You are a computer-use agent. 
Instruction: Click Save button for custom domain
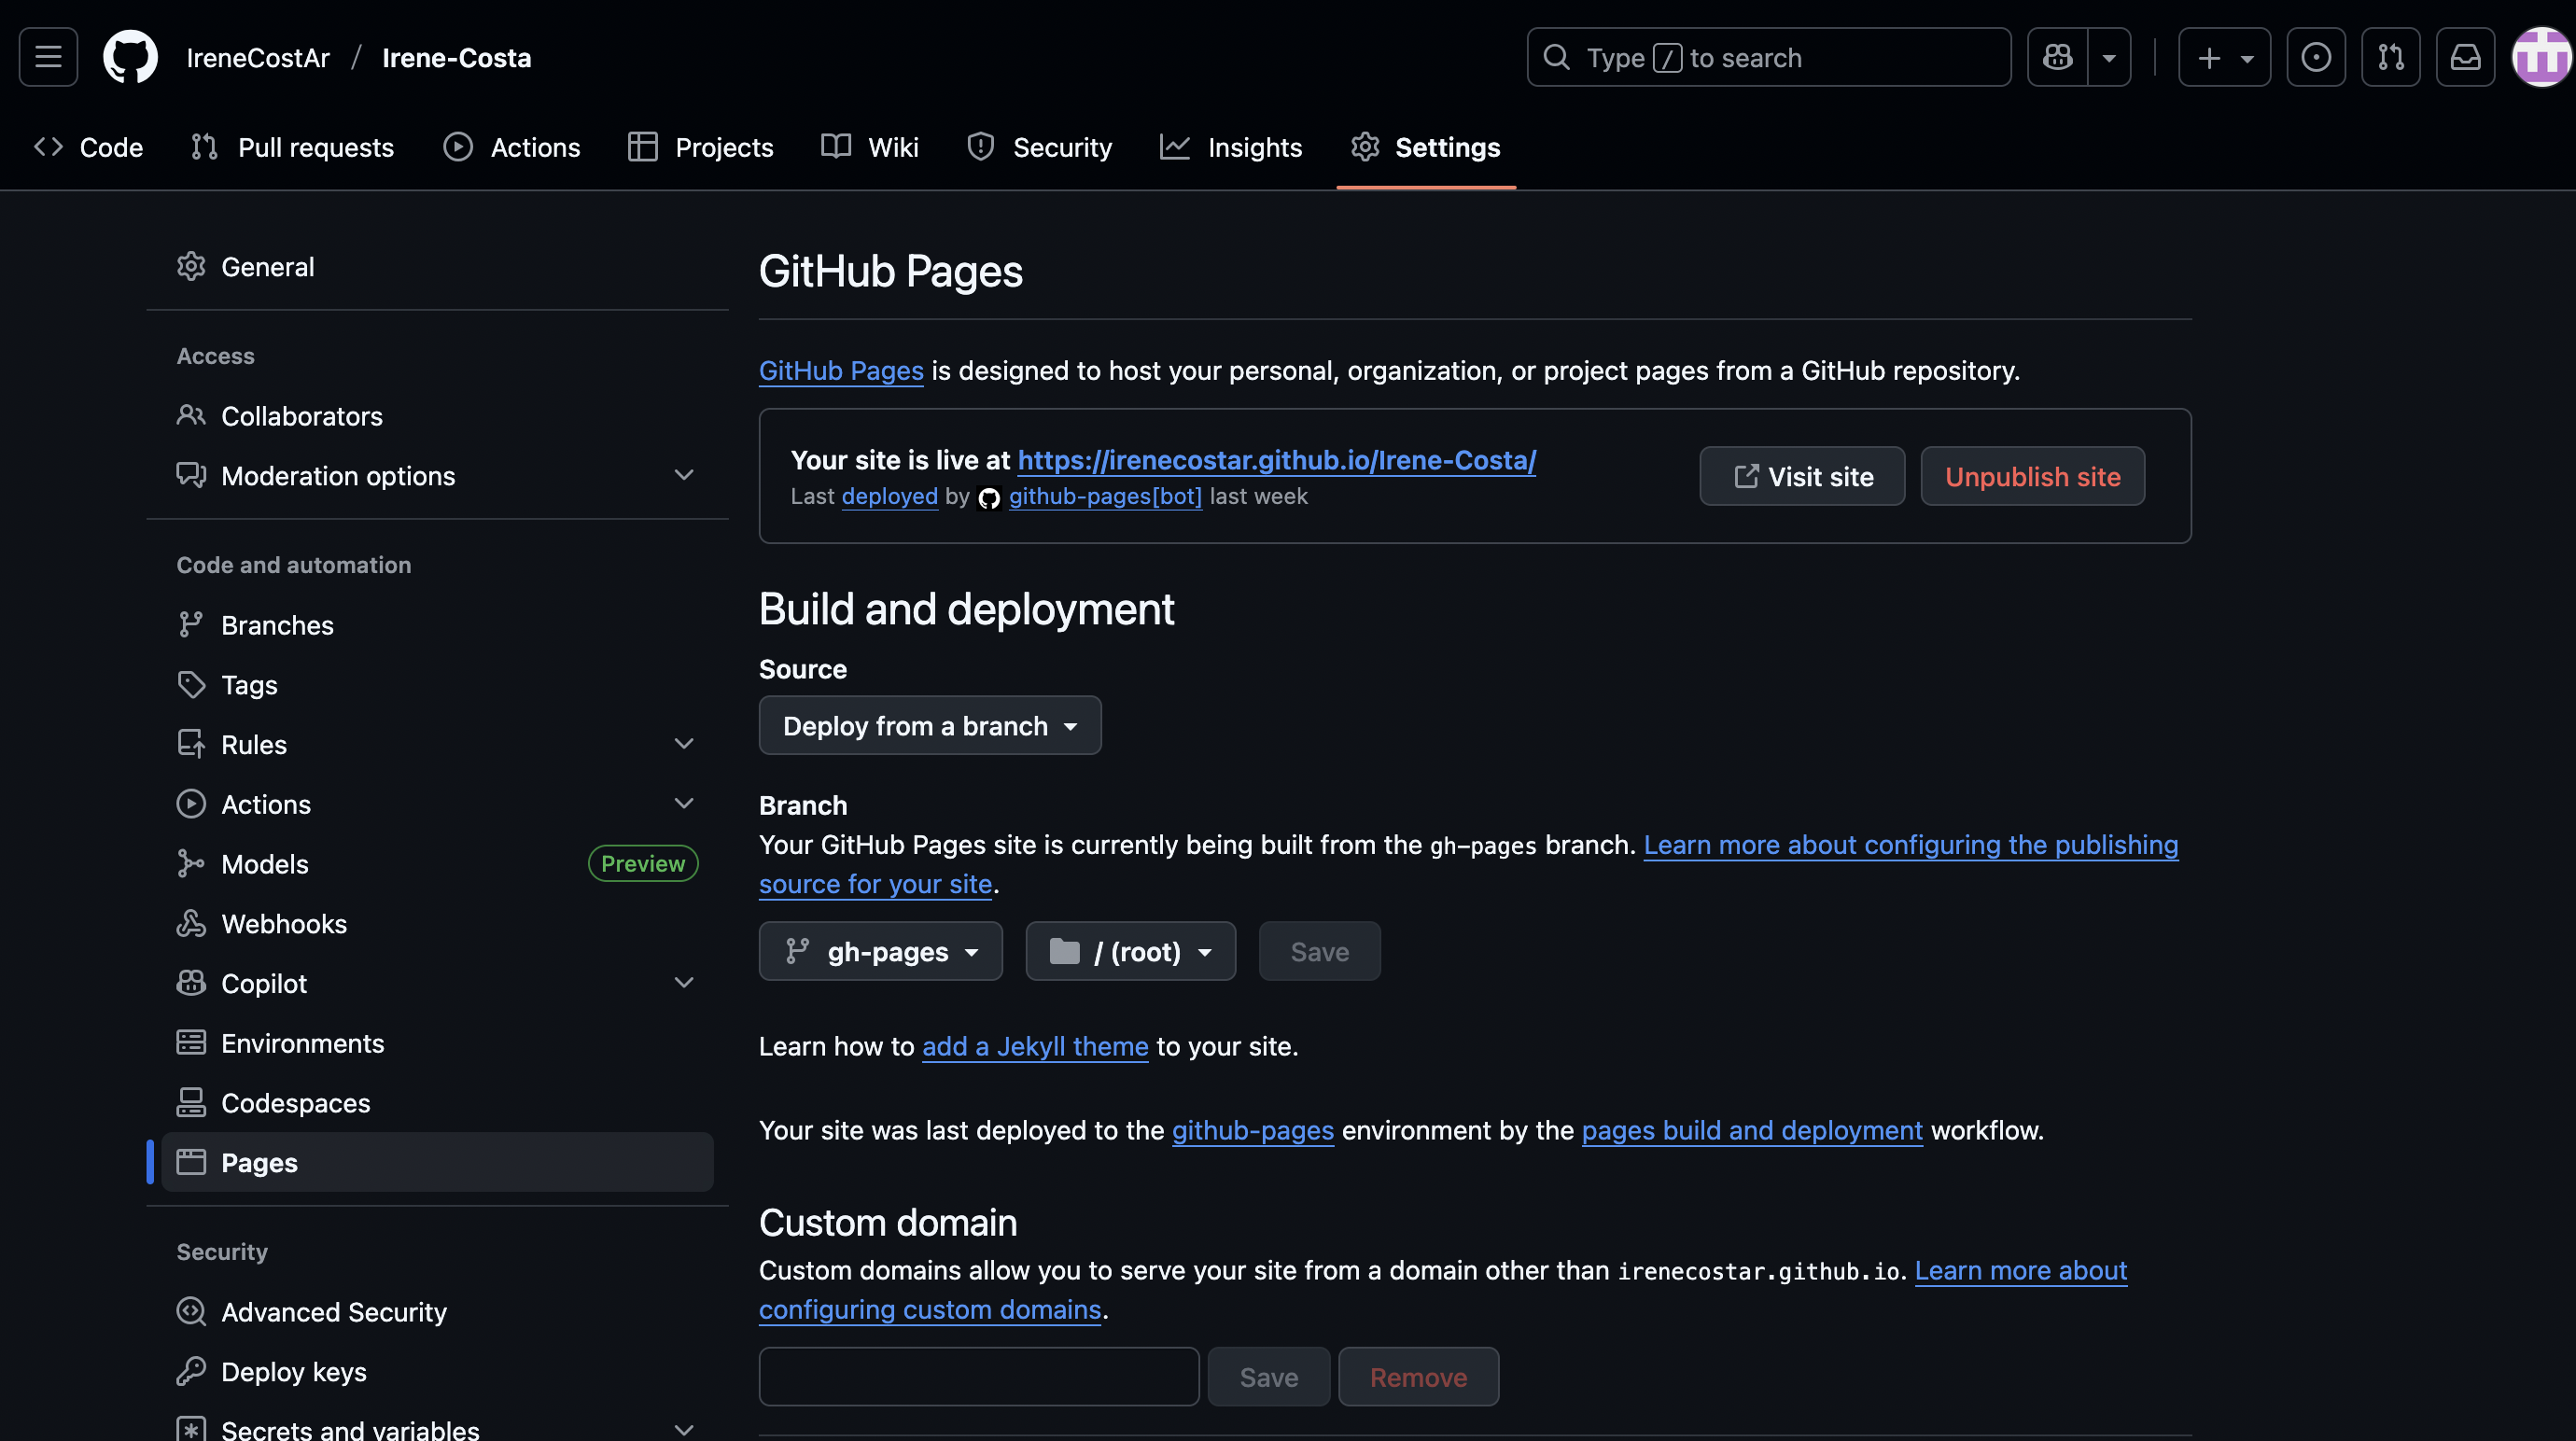(x=1269, y=1377)
